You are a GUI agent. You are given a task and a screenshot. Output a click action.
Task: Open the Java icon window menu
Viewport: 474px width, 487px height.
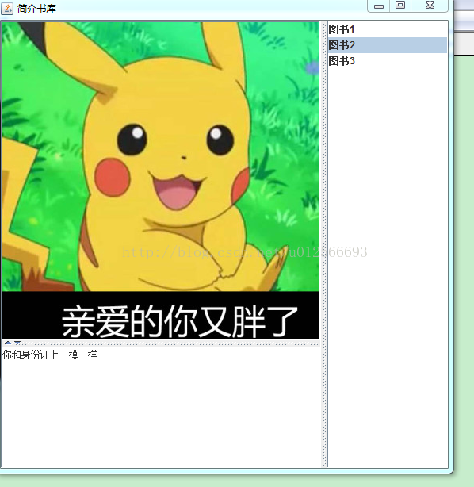coord(7,9)
